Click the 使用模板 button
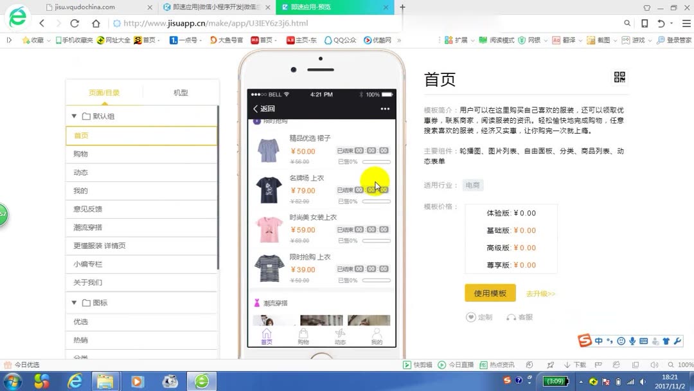The height and width of the screenshot is (391, 694). [491, 293]
